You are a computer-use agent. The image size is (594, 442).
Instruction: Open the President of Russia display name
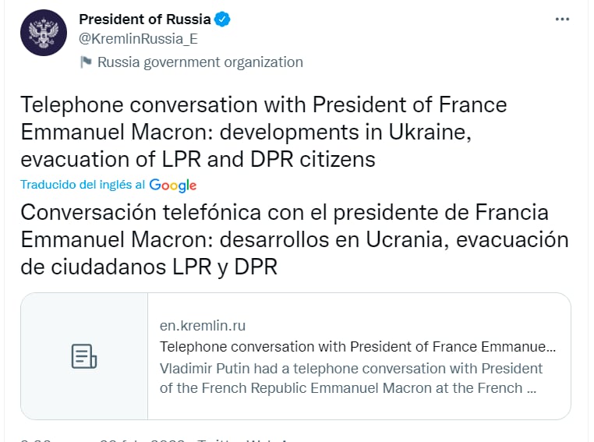coord(145,19)
